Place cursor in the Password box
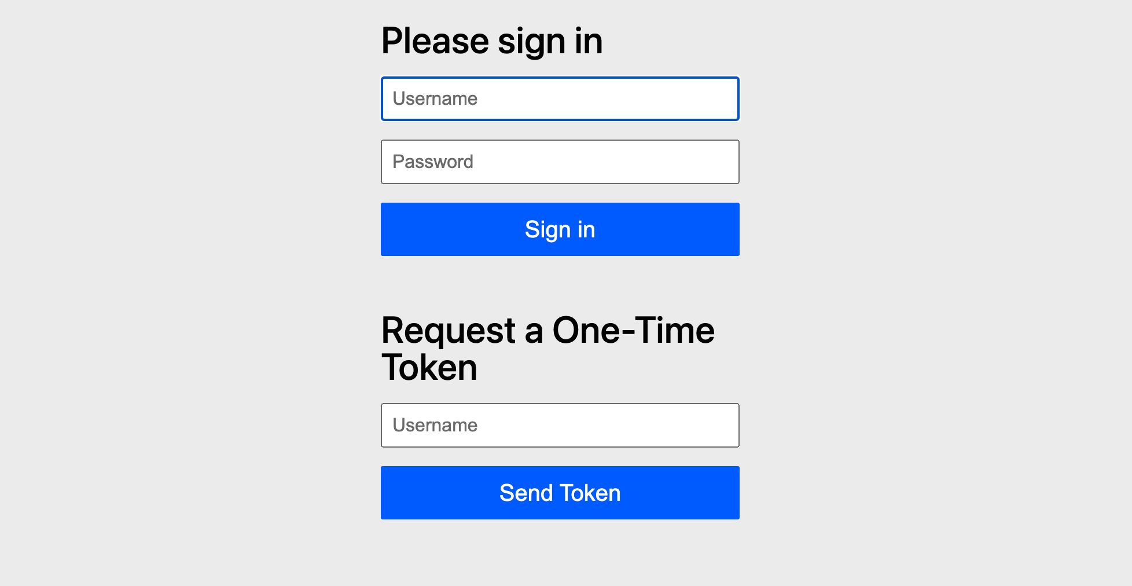Screen dimensions: 1132x586 point(560,162)
